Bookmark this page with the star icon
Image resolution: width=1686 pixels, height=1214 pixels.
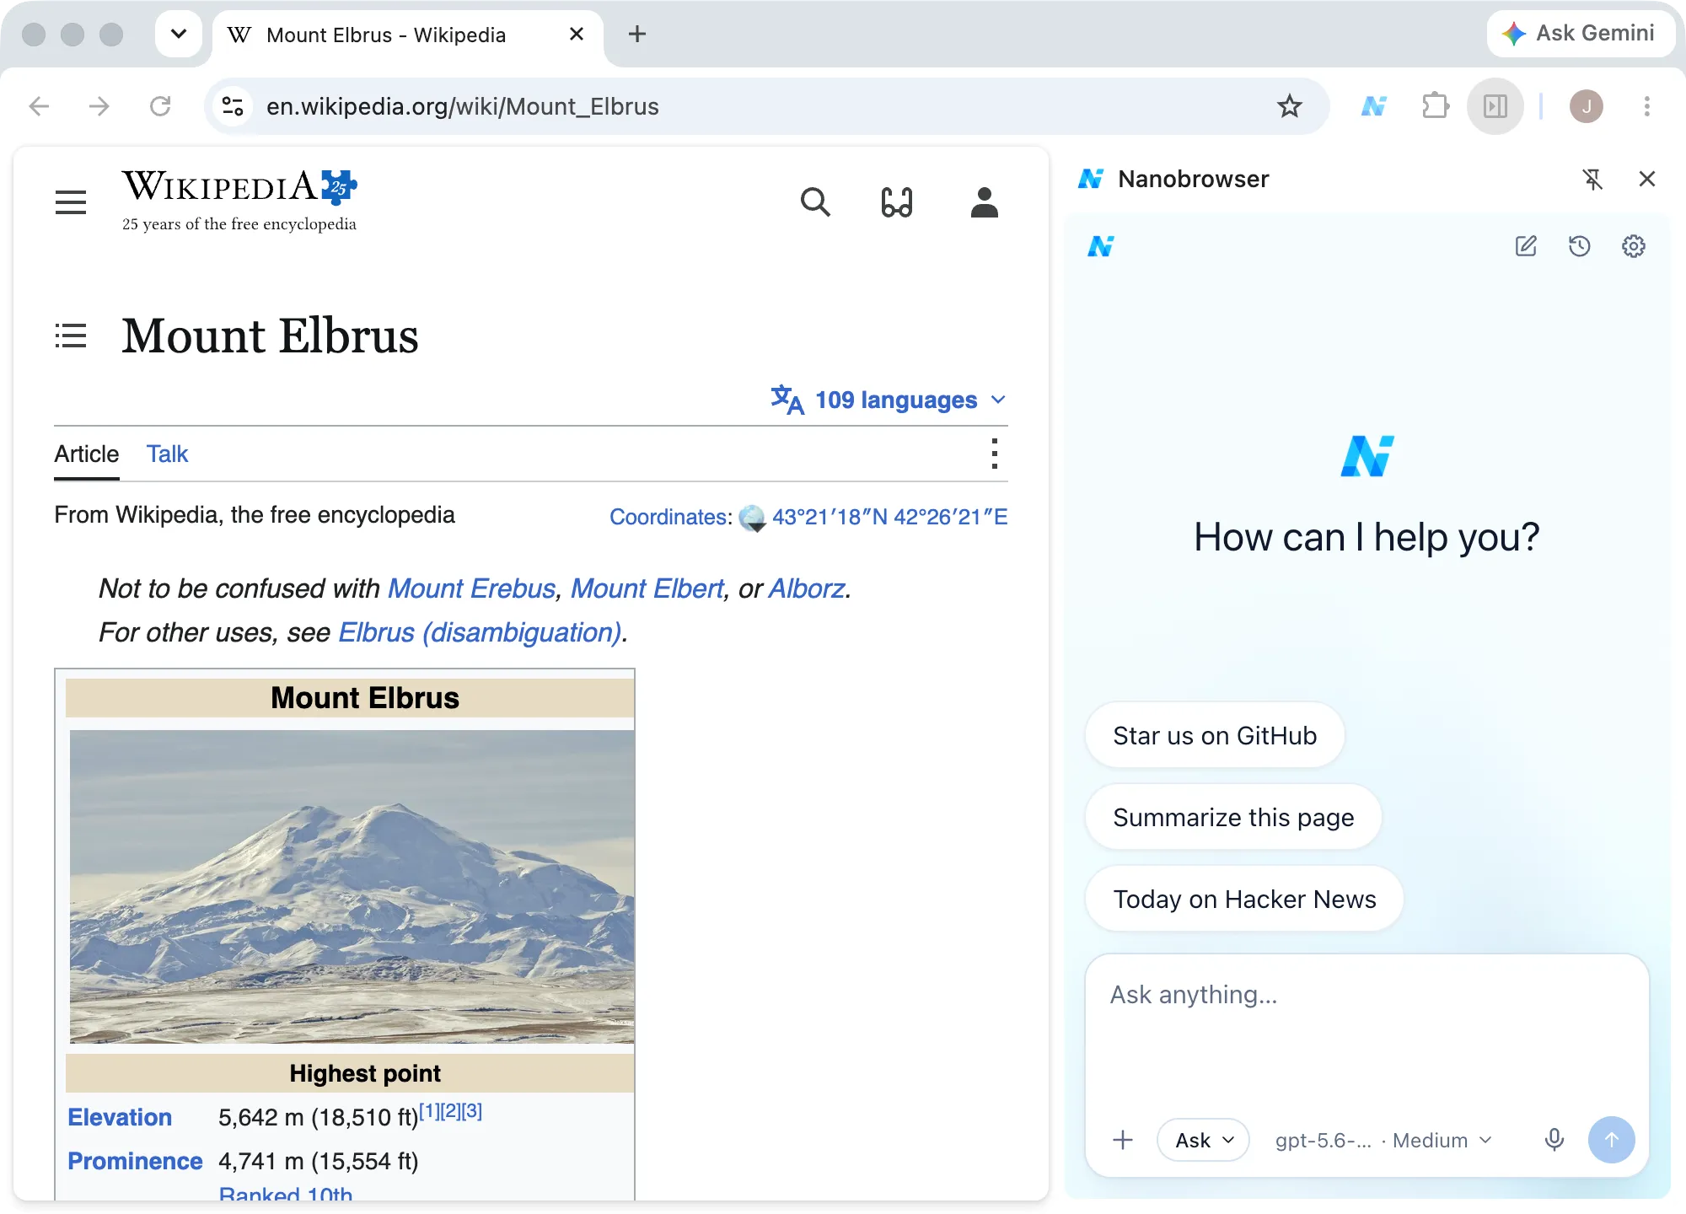click(1289, 106)
